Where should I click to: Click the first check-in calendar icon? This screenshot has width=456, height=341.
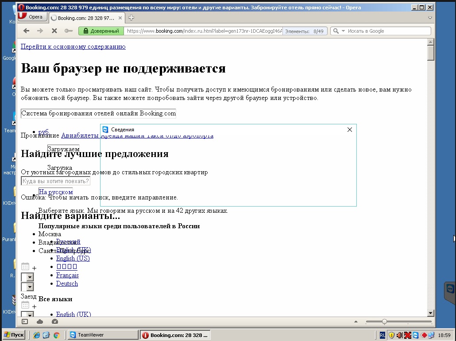(25, 266)
